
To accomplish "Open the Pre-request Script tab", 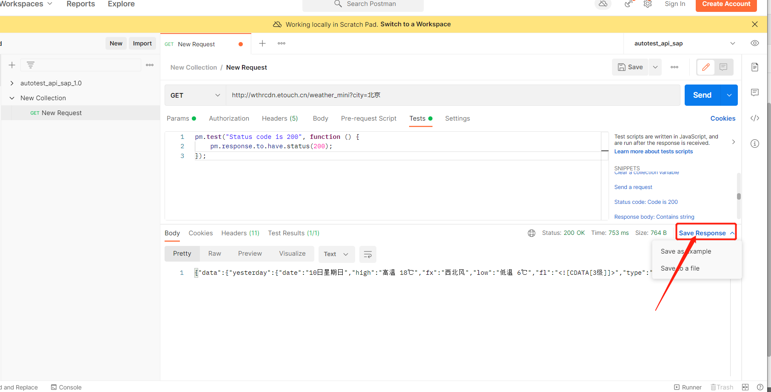I will coord(369,118).
